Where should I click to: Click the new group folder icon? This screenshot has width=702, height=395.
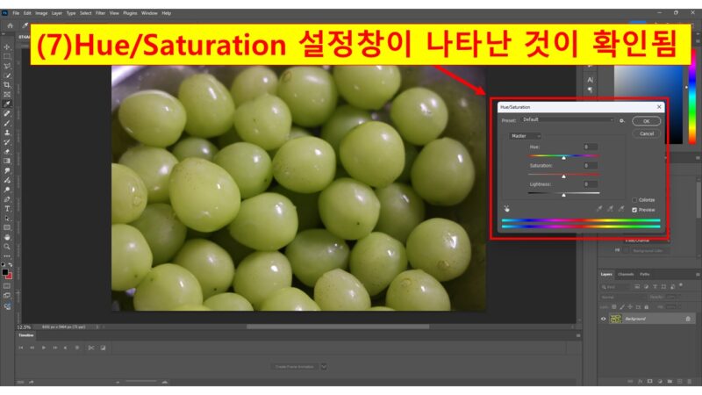(670, 381)
